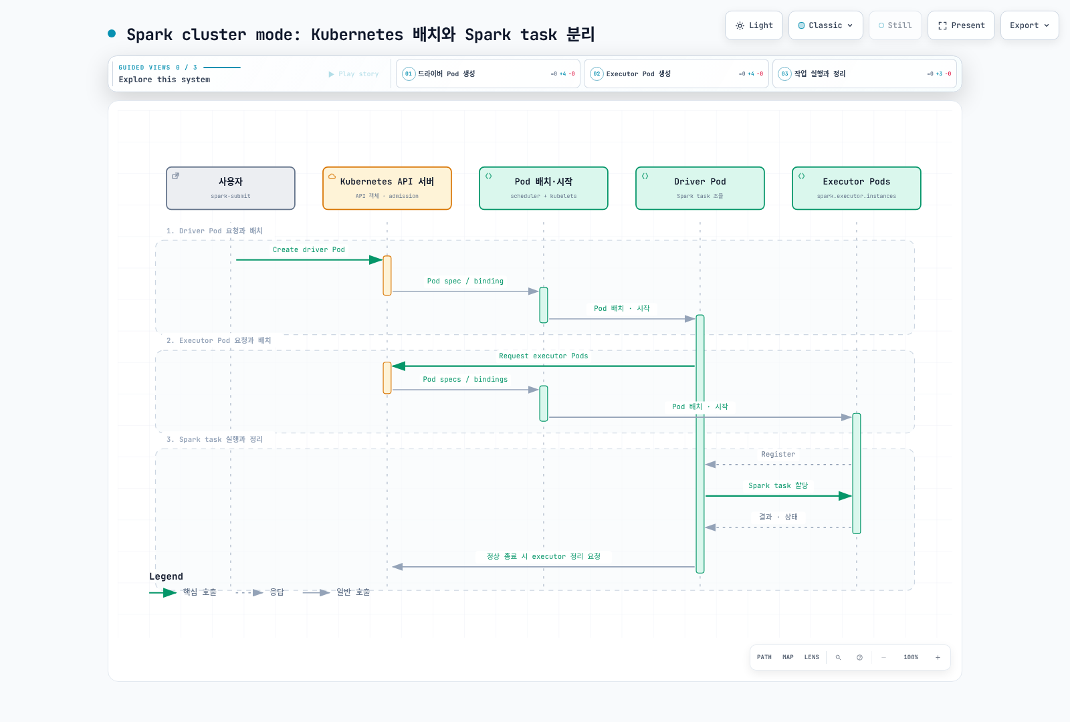The width and height of the screenshot is (1070, 722).
Task: Click the Request executor Pods message label
Action: point(544,356)
